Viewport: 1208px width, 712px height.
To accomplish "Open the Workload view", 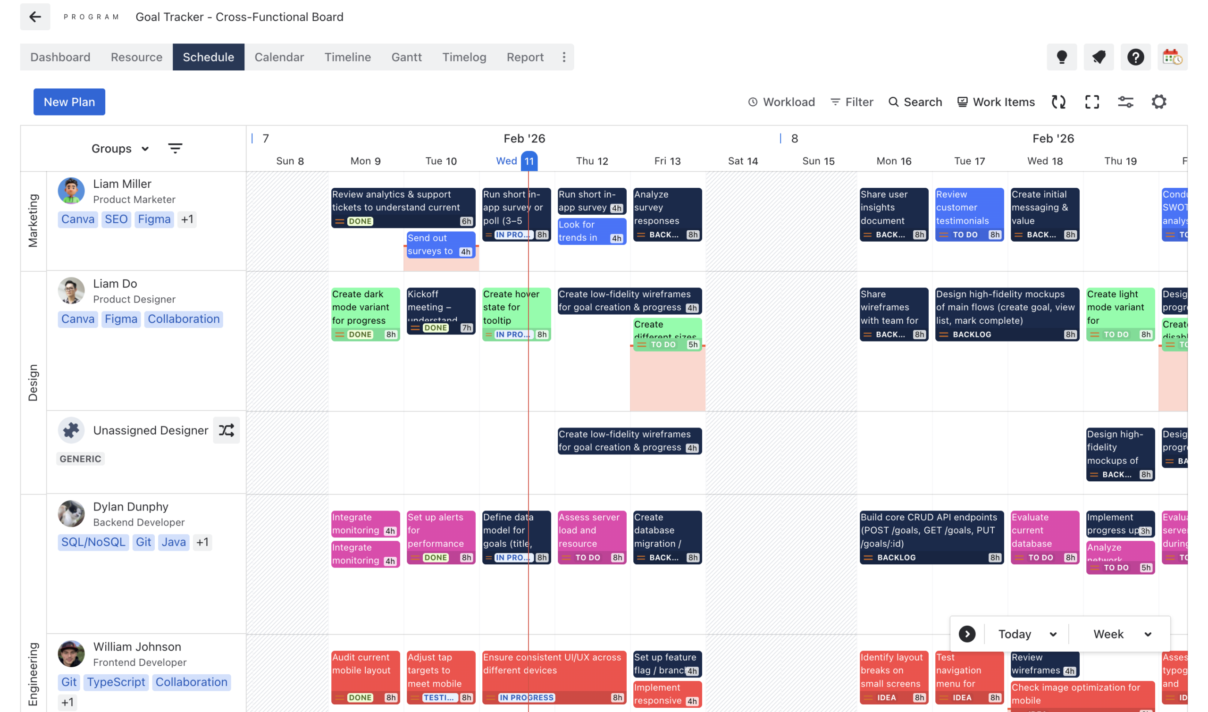I will coord(780,102).
